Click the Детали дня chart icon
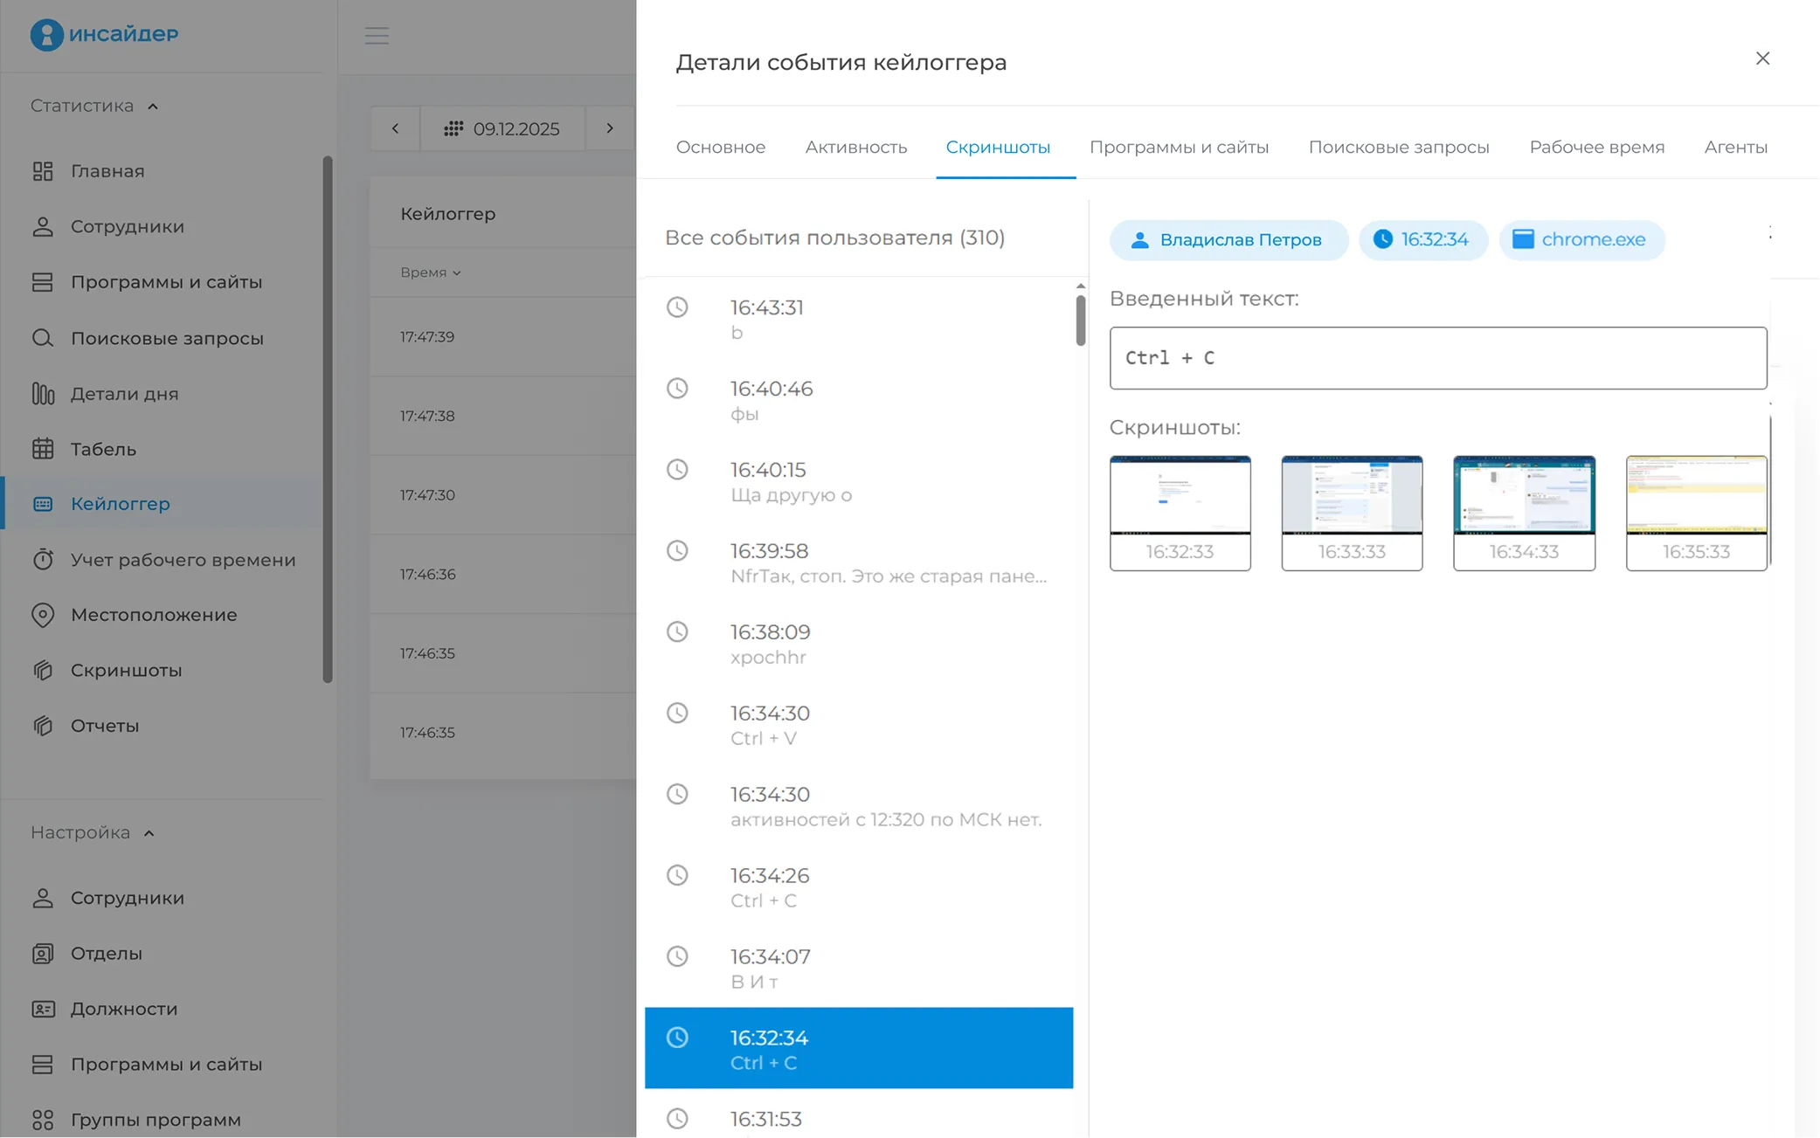Screen dimensions: 1820x1138 [x=43, y=394]
